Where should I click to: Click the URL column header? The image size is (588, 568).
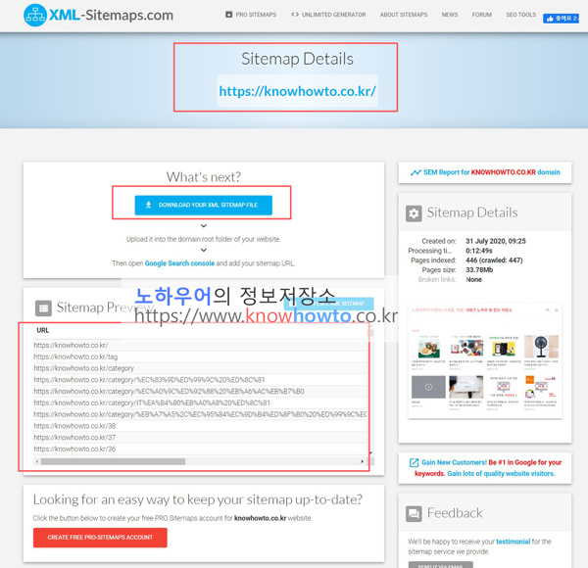pos(43,330)
